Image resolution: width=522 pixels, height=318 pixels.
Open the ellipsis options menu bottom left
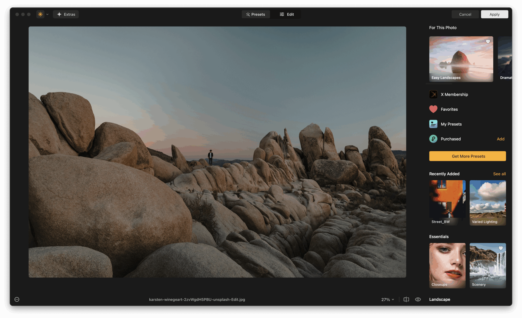pos(17,299)
